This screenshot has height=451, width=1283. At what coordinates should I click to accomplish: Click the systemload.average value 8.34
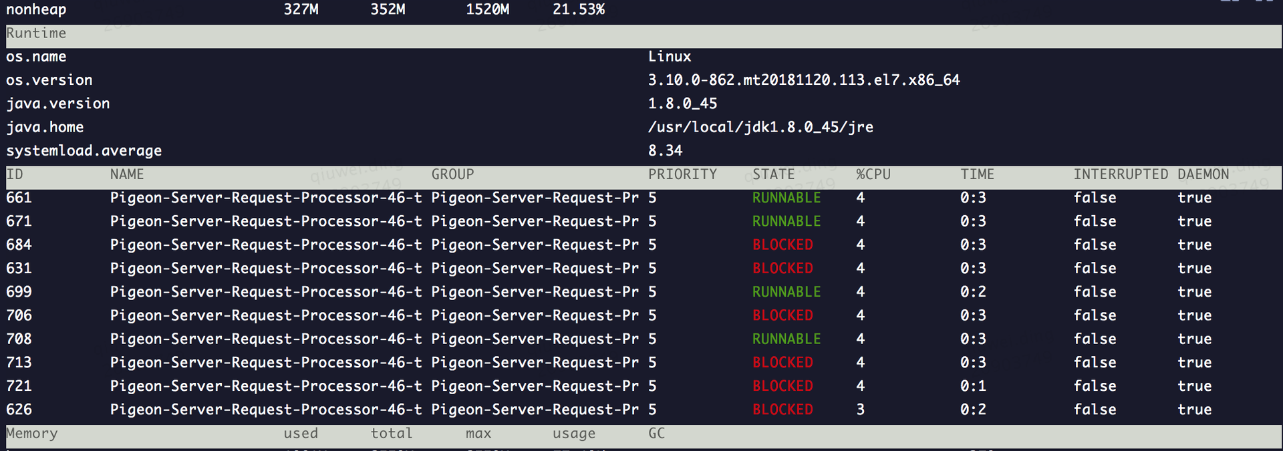click(665, 151)
